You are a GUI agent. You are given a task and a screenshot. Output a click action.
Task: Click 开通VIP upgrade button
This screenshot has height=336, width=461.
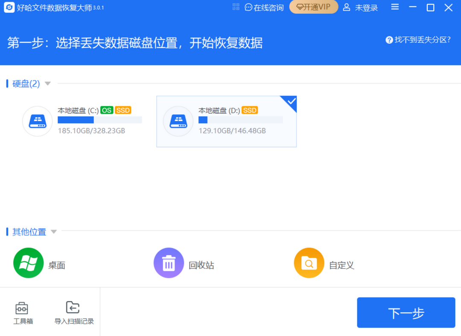pyautogui.click(x=313, y=7)
